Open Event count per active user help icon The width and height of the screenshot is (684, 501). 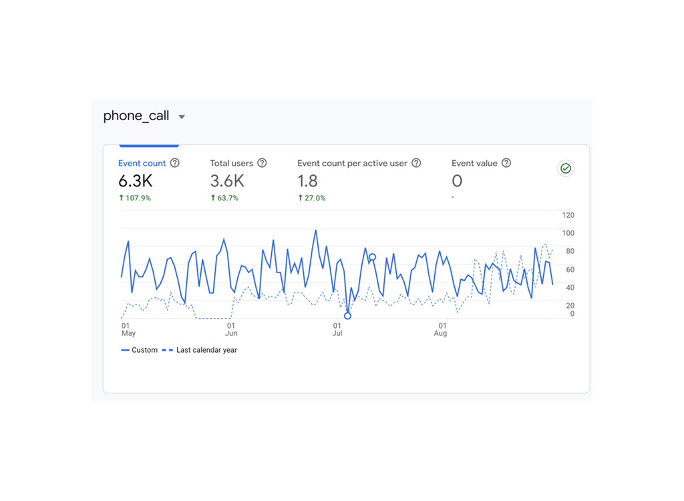tap(416, 163)
